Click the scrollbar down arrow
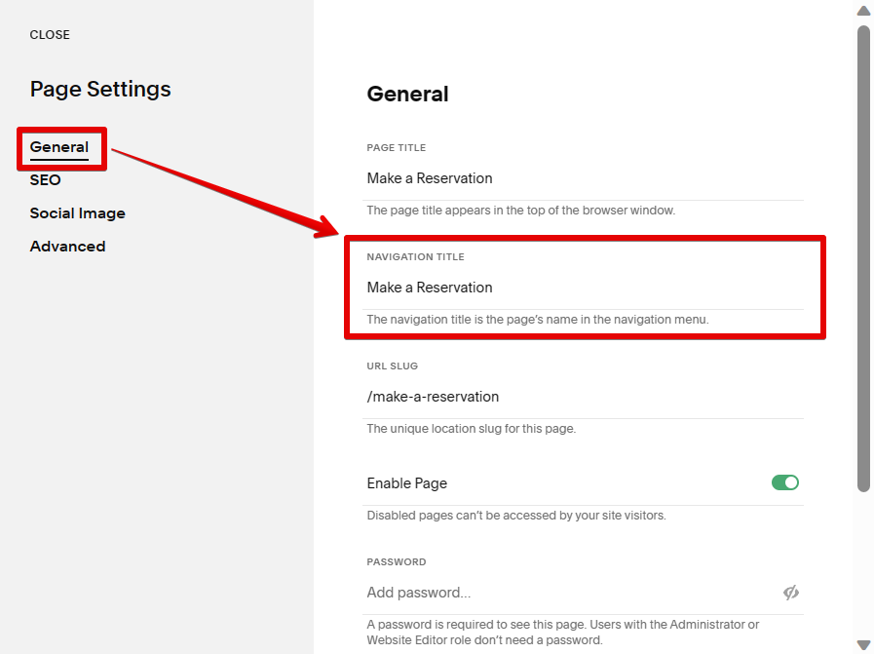Image resolution: width=874 pixels, height=654 pixels. pyautogui.click(x=863, y=644)
